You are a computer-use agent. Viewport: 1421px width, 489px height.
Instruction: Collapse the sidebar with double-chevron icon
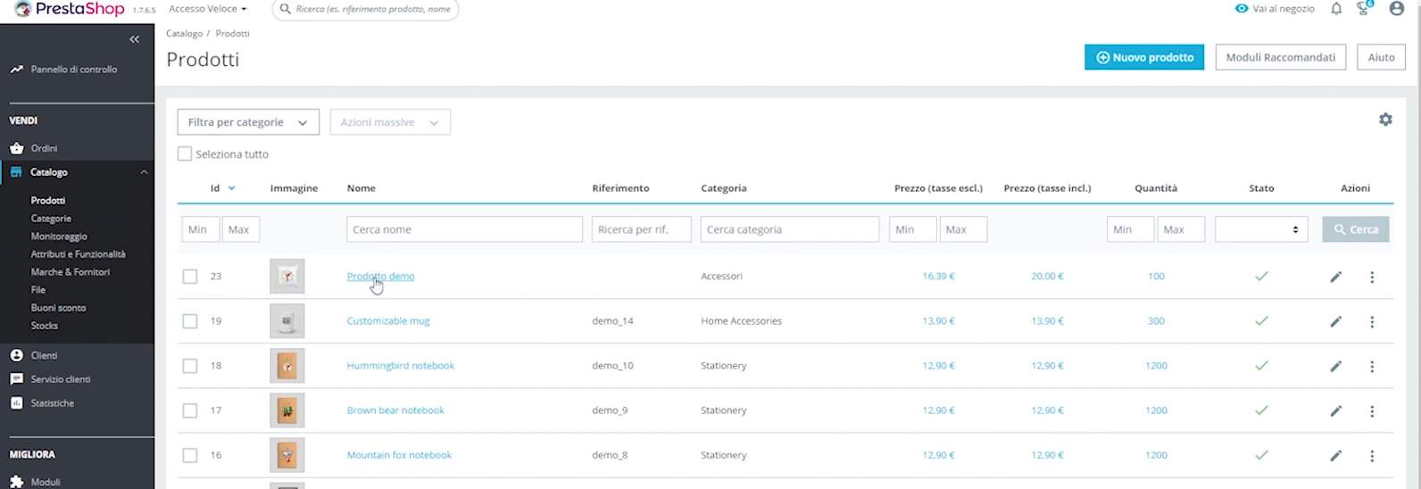(134, 39)
